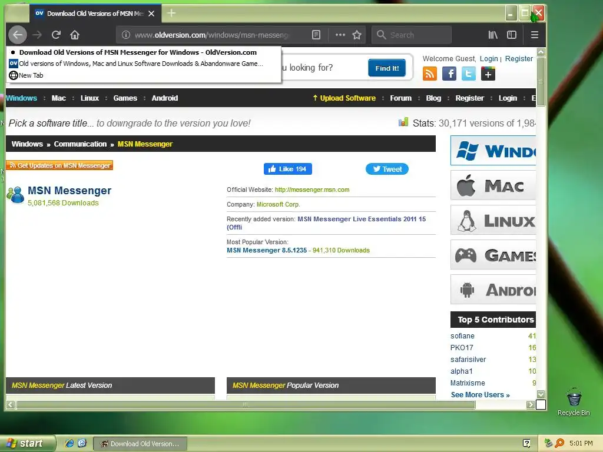Image resolution: width=603 pixels, height=452 pixels.
Task: Close the MSN Messenger browser tab
Action: pyautogui.click(x=151, y=14)
